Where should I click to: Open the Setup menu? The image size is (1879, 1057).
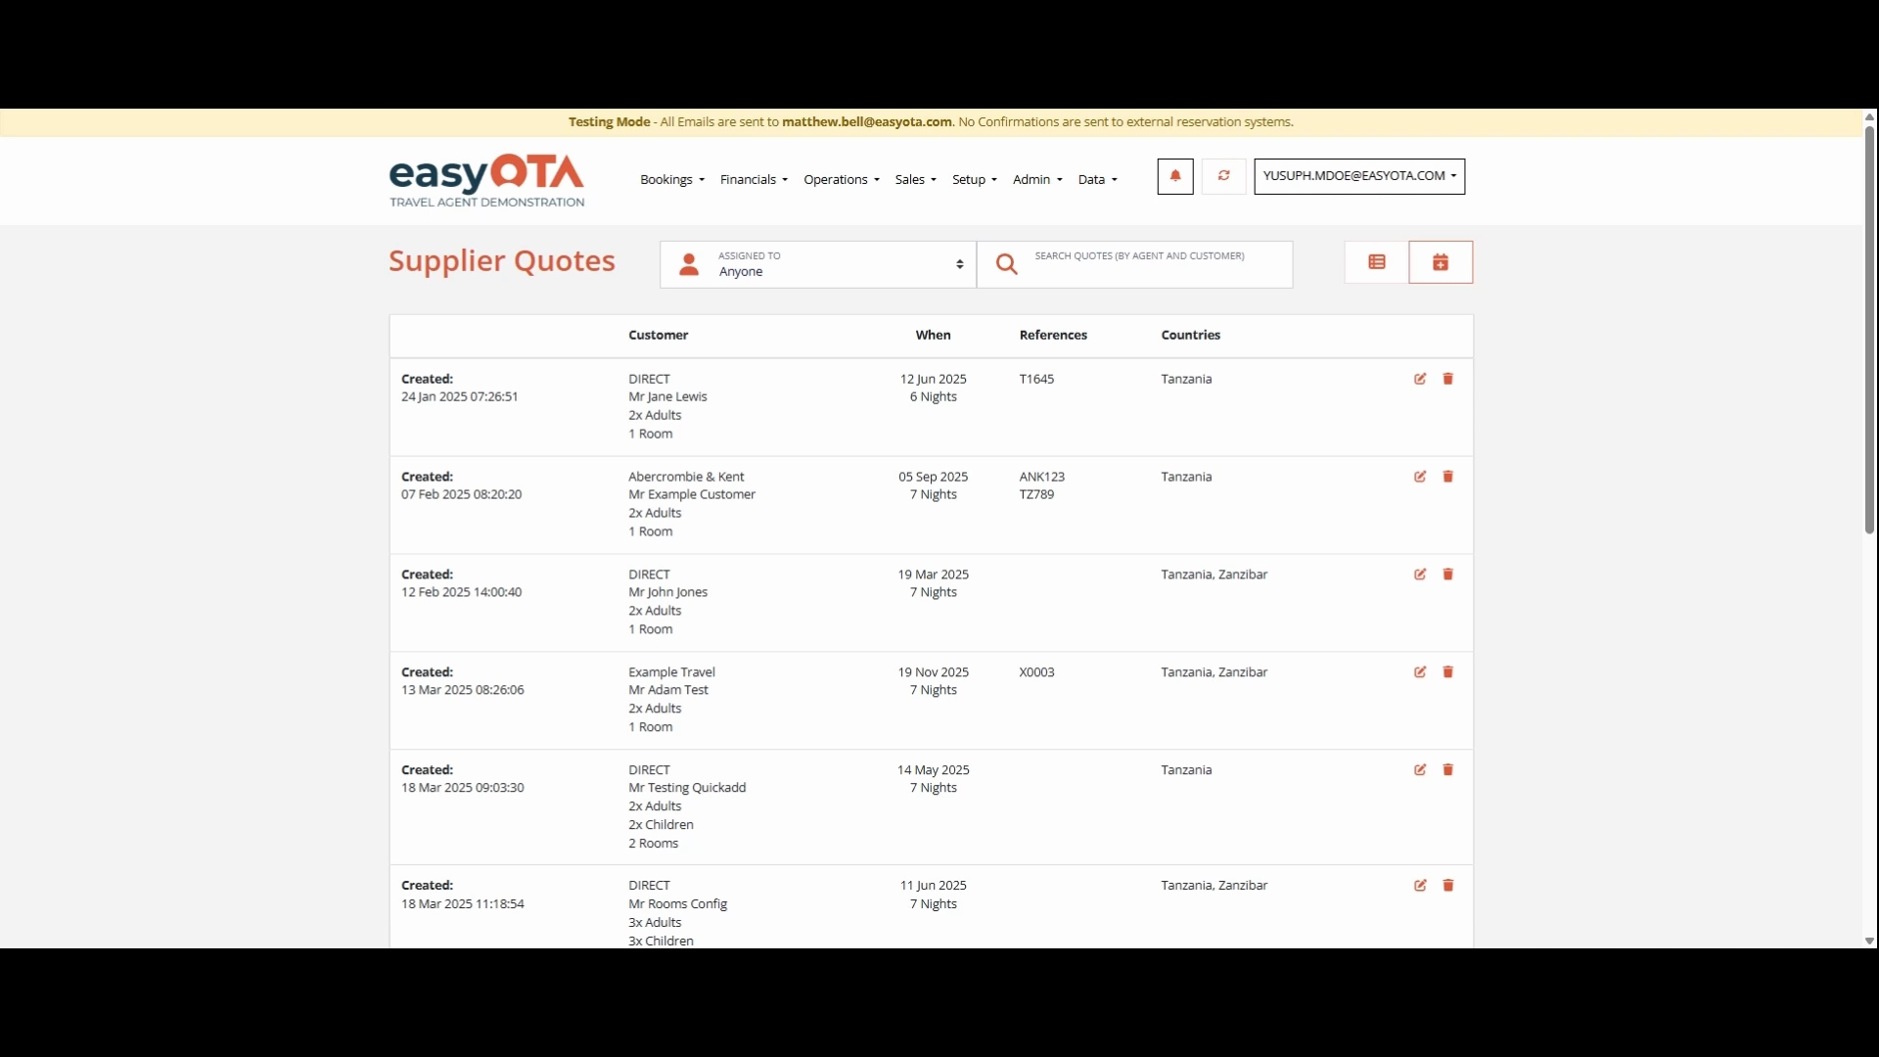tap(975, 179)
